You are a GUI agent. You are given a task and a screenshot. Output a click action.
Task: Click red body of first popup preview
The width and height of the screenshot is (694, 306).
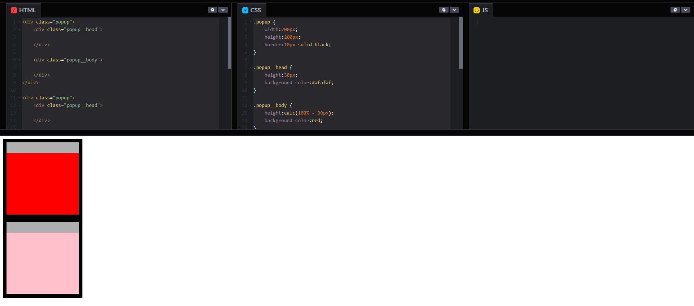click(43, 184)
